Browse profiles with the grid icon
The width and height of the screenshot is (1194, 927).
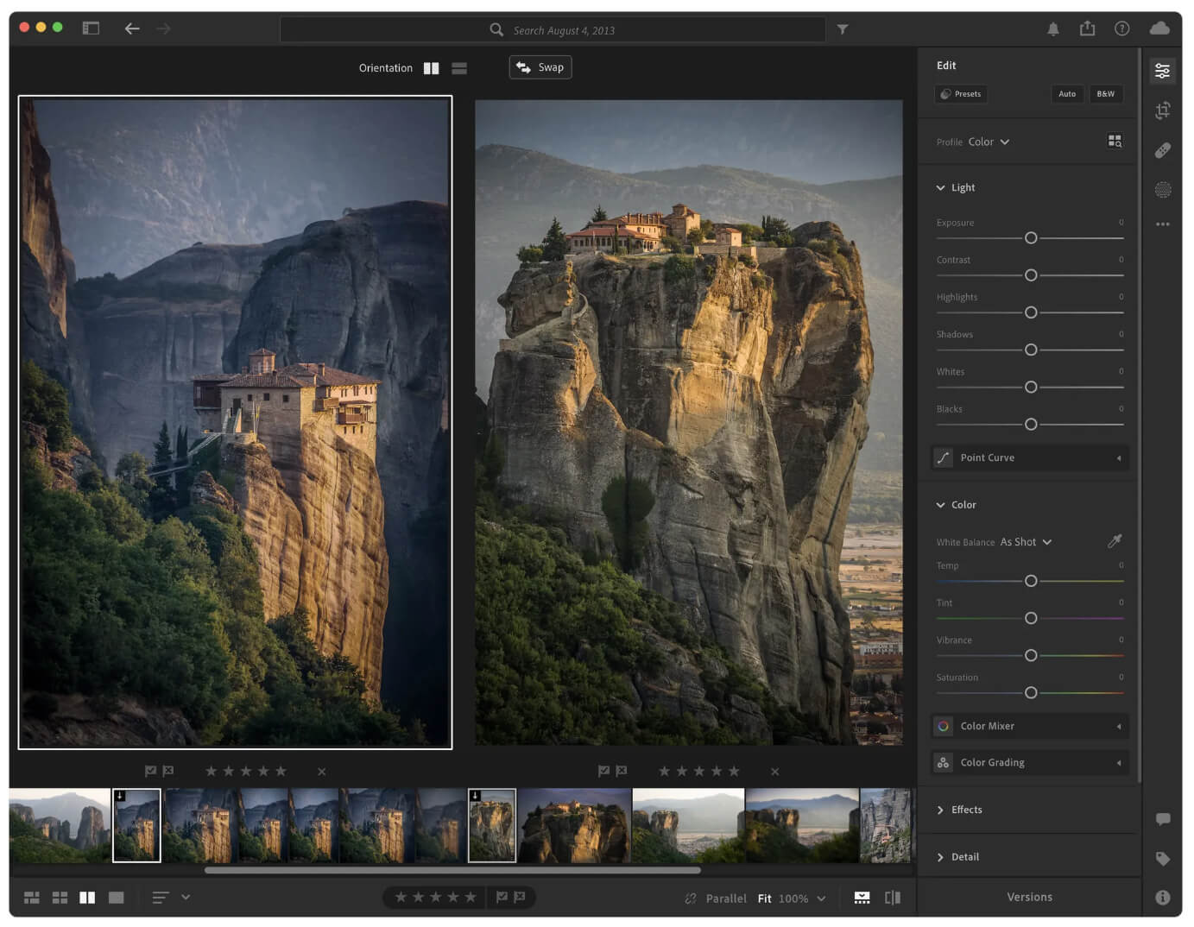[1115, 141]
